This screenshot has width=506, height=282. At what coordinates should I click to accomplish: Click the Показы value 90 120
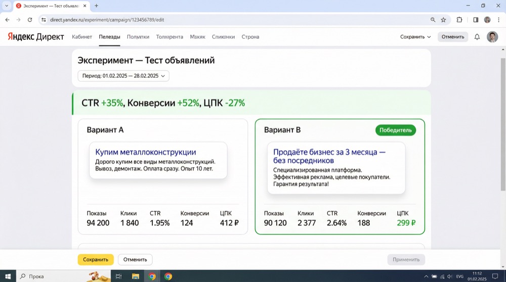tap(275, 223)
